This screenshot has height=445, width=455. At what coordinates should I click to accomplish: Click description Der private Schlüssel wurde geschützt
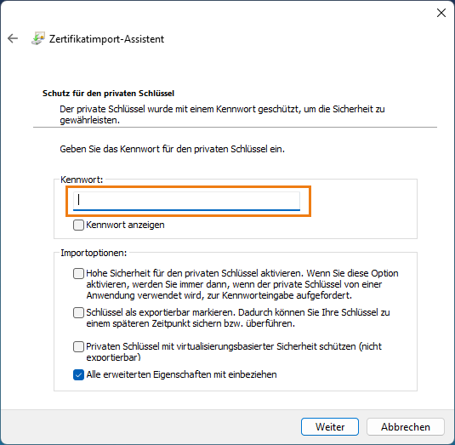[x=222, y=115]
